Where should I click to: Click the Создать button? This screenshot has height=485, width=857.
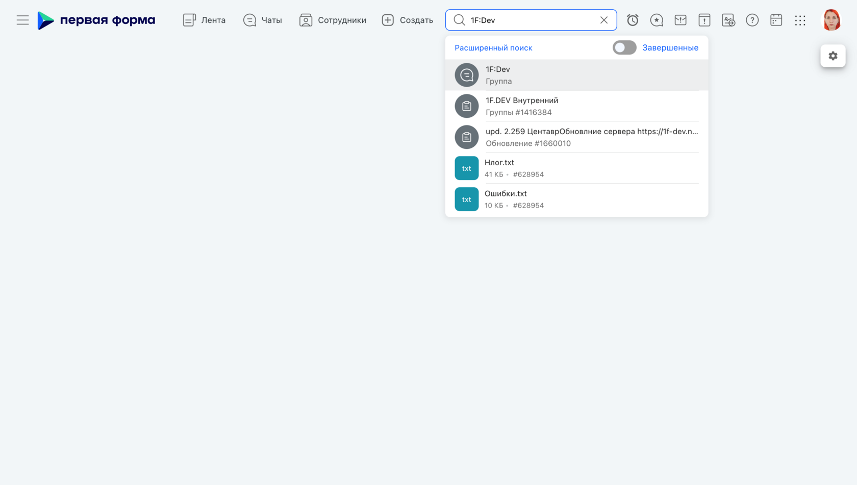pos(407,20)
